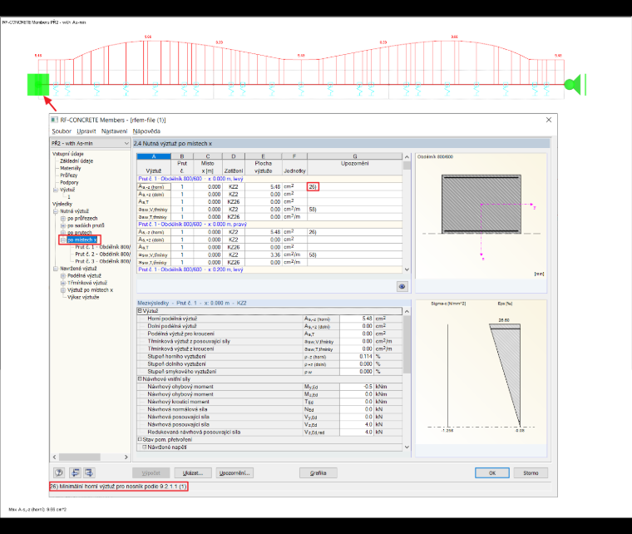Click the eye view-mode icon below the table
The height and width of the screenshot is (534, 632).
point(402,286)
